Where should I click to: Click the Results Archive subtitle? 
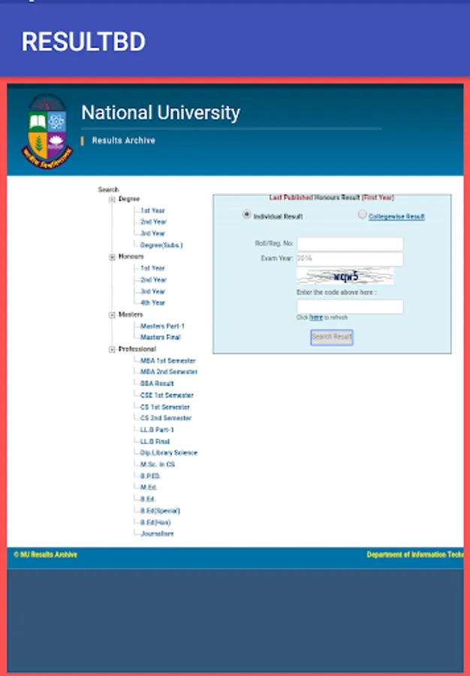pyautogui.click(x=123, y=140)
